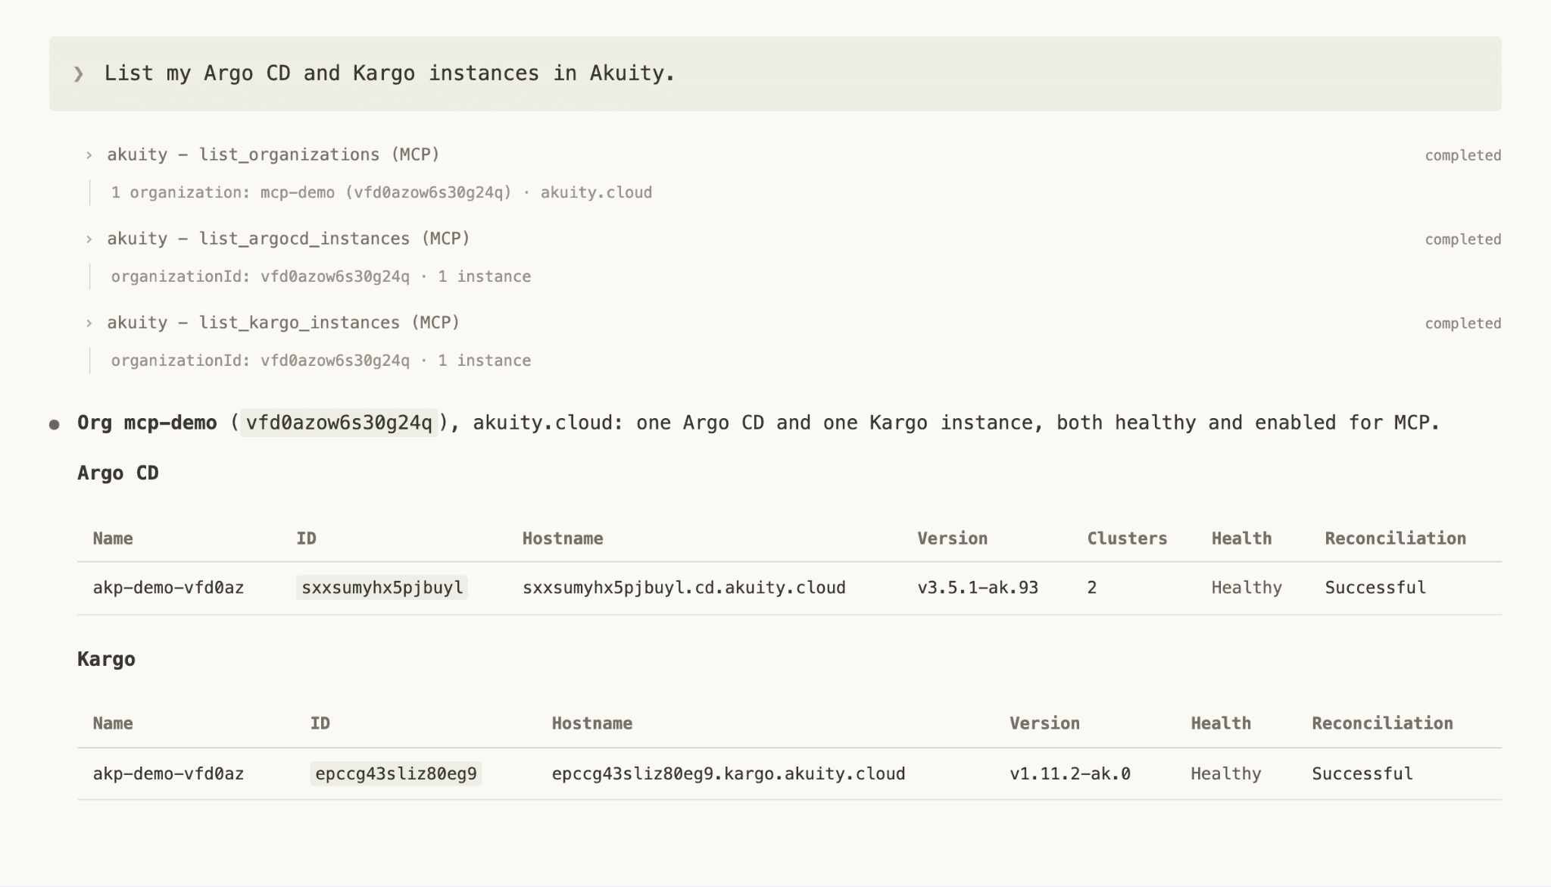Viewport: 1551px width, 887px height.
Task: Click the Kargo table 'ID' header
Action: pos(320,723)
